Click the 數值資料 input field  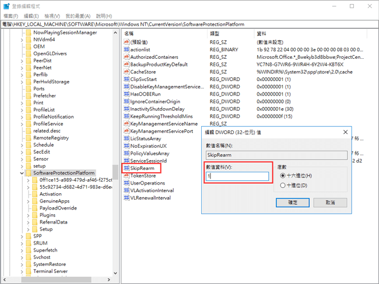click(x=237, y=176)
